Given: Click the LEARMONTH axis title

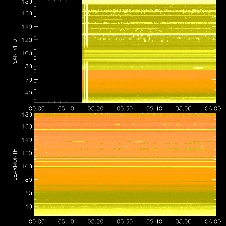Looking at the screenshot, I should (x=15, y=164).
